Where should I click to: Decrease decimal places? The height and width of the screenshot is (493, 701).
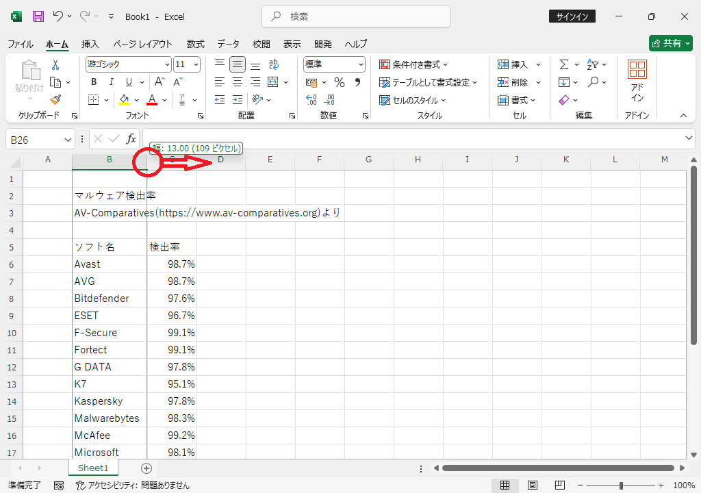329,100
